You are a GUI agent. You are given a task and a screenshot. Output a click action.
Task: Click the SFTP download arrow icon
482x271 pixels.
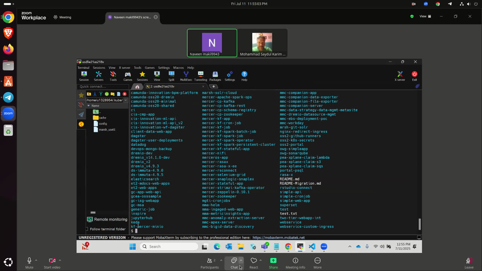click(95, 94)
